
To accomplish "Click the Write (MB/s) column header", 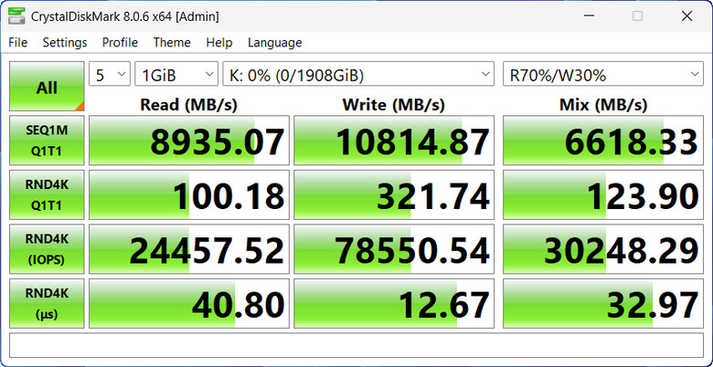I will click(394, 105).
